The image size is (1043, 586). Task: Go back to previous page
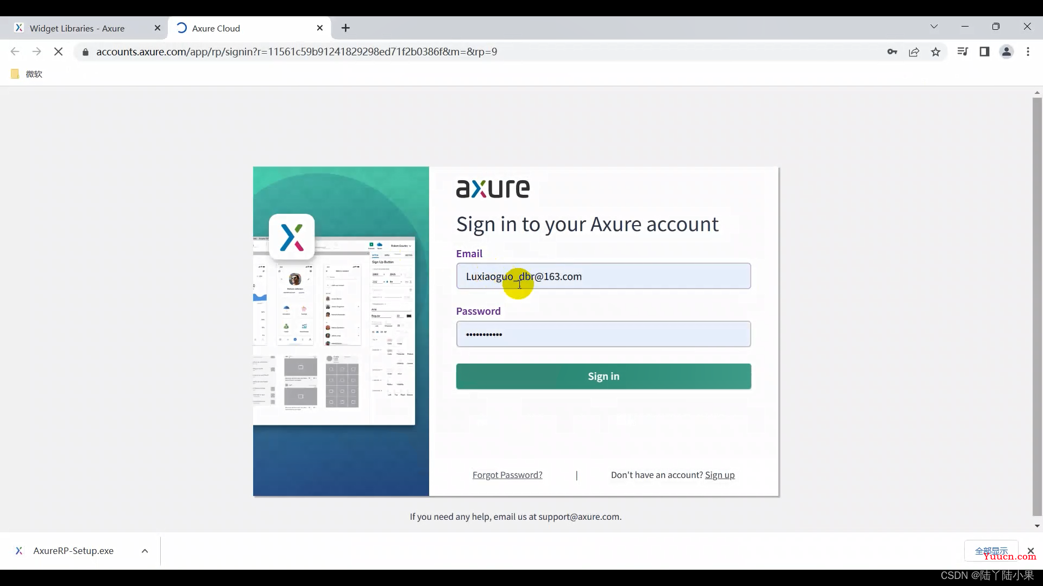(x=15, y=52)
